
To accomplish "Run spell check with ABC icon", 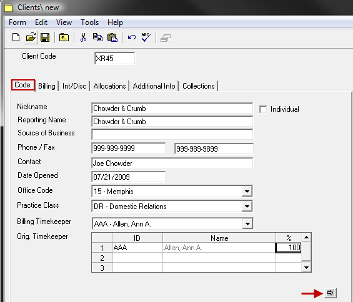I will pyautogui.click(x=146, y=37).
